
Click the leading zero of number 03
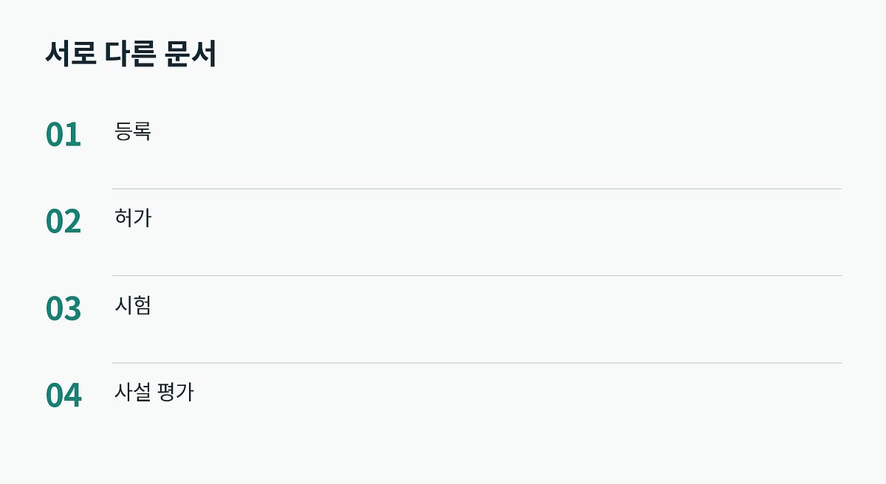tap(55, 309)
